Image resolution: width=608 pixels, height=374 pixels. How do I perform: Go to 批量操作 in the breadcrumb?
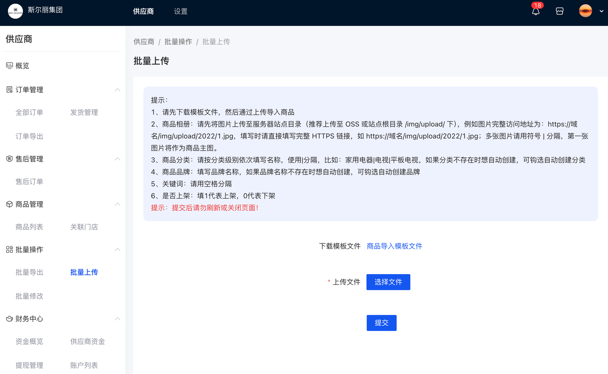click(x=178, y=42)
